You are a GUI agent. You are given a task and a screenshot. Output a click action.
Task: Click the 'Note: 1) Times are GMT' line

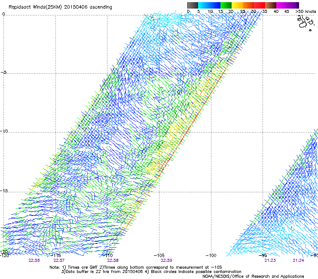point(136,267)
